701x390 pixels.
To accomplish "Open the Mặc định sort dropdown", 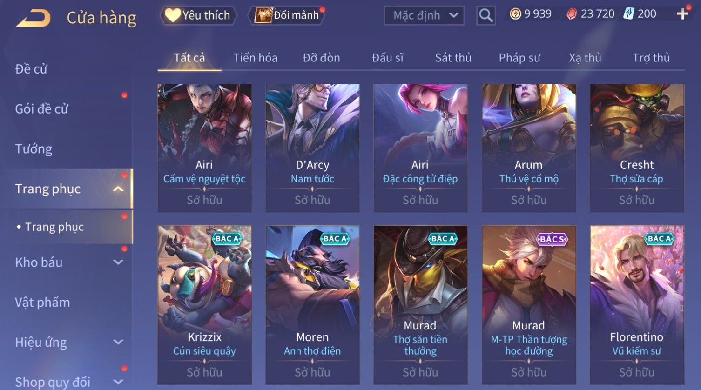I will (x=424, y=15).
